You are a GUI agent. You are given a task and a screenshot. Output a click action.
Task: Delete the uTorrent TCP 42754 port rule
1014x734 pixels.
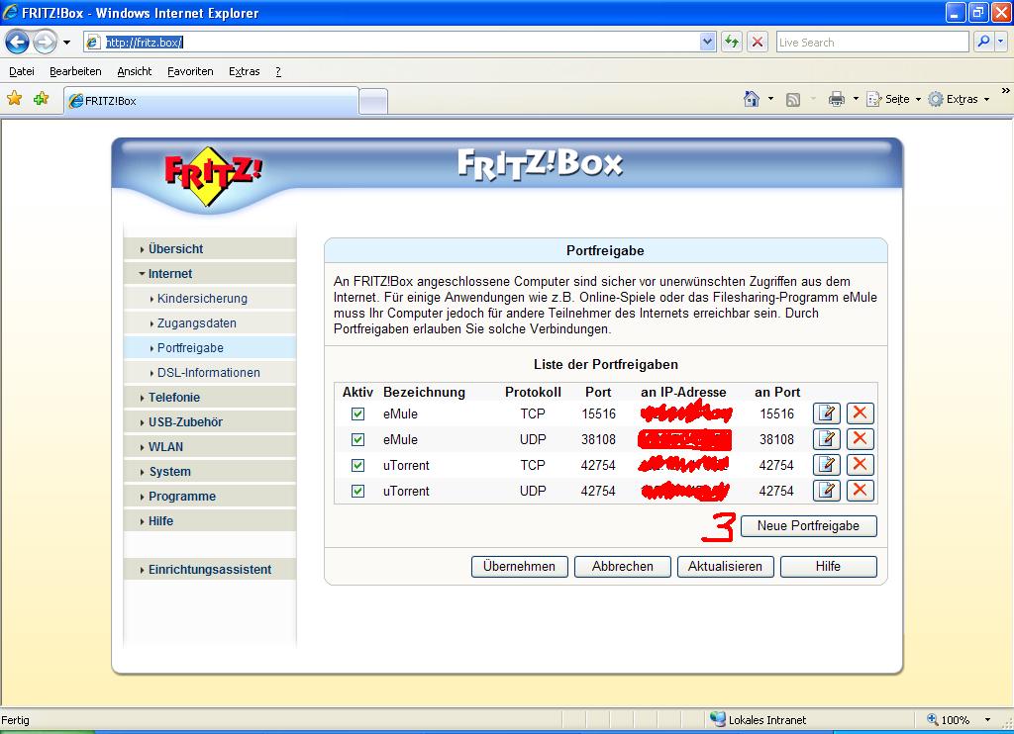pos(860,465)
